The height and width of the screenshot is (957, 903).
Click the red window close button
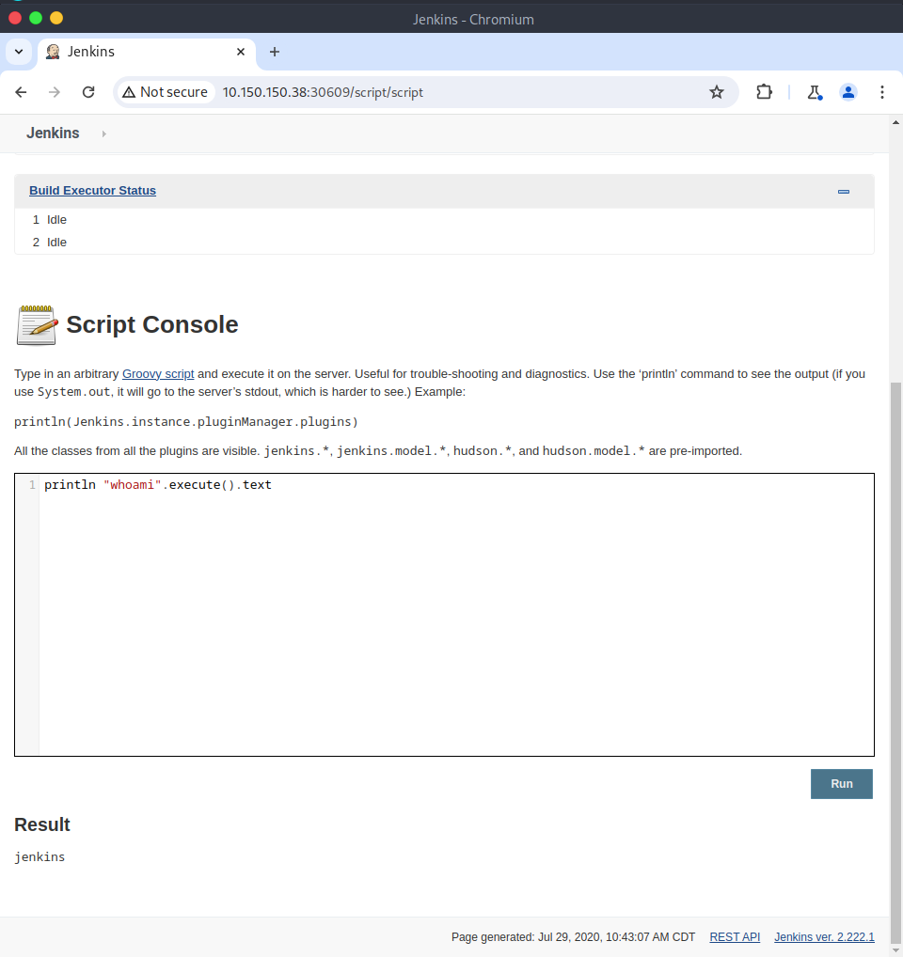[15, 18]
